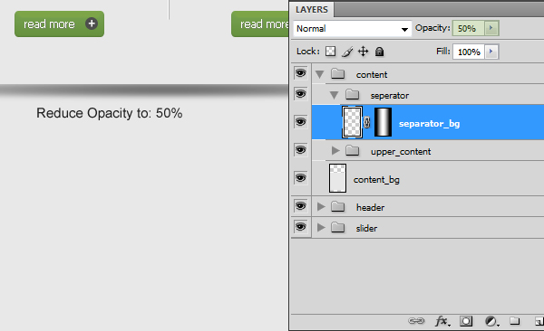Screen dimensions: 544x331
Task: Select the content_bg layer name
Action: click(x=376, y=179)
